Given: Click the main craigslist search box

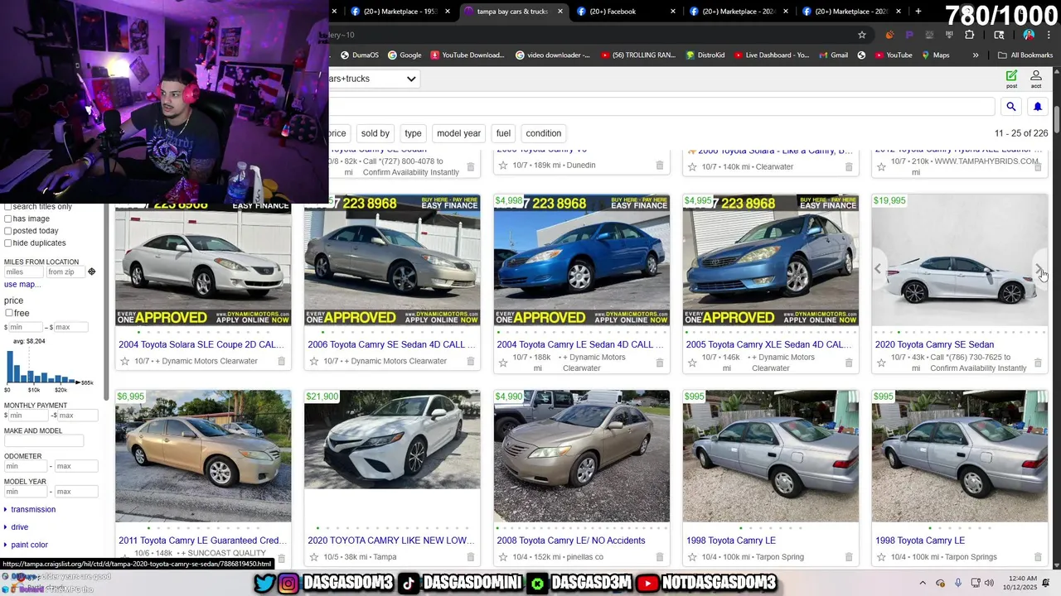Looking at the screenshot, I should (661, 107).
